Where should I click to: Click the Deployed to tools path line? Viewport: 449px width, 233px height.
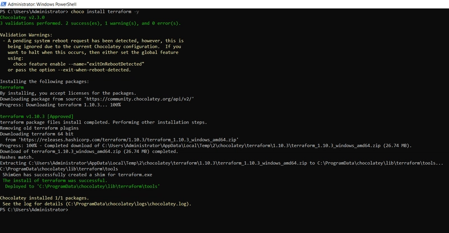(x=83, y=186)
